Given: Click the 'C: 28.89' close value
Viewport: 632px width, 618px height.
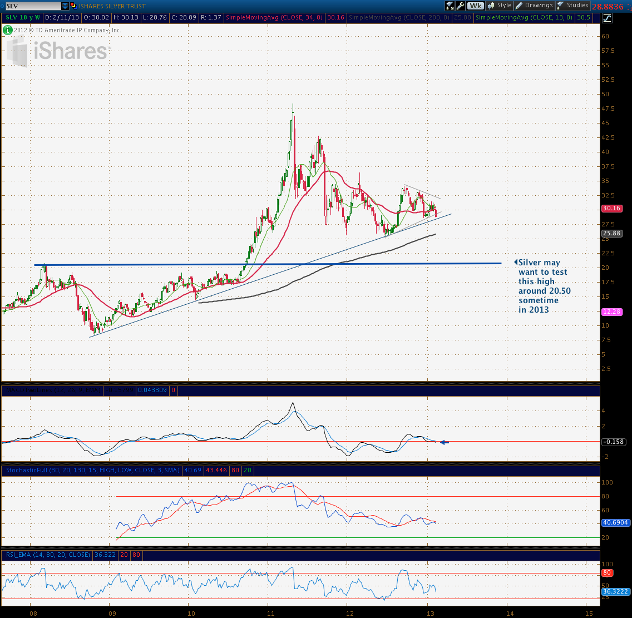Looking at the screenshot, I should 184,17.
